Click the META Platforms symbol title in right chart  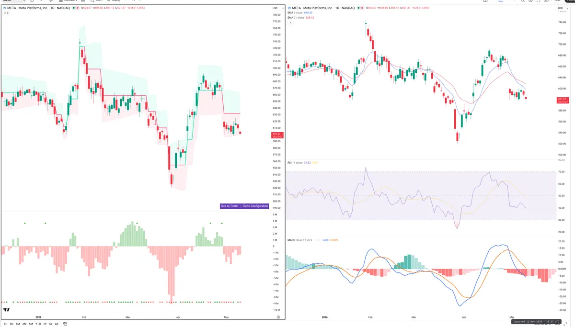[x=322, y=8]
